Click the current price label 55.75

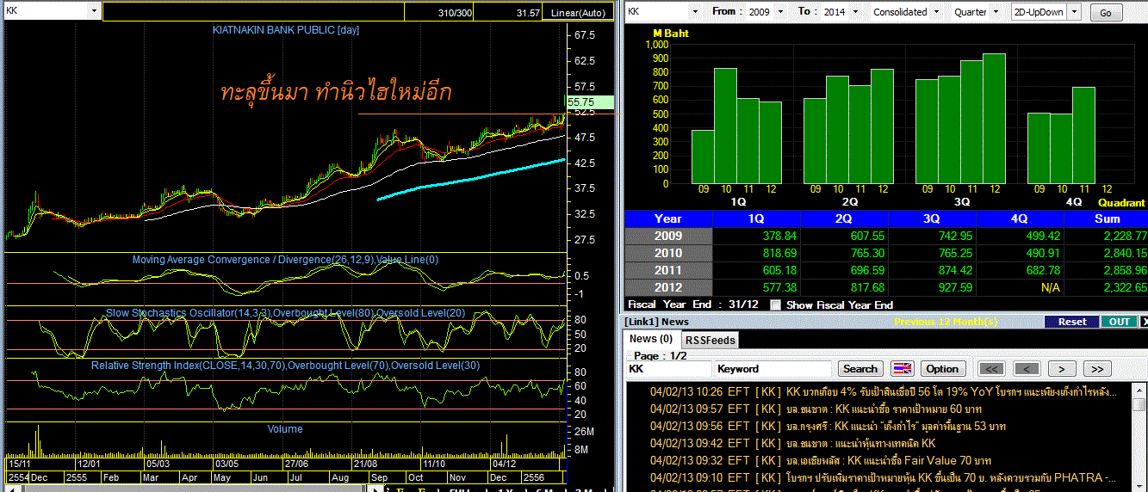[589, 101]
